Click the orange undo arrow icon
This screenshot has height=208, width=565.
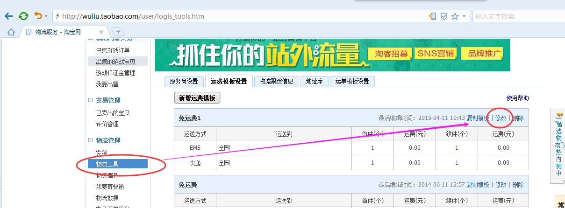(38, 16)
